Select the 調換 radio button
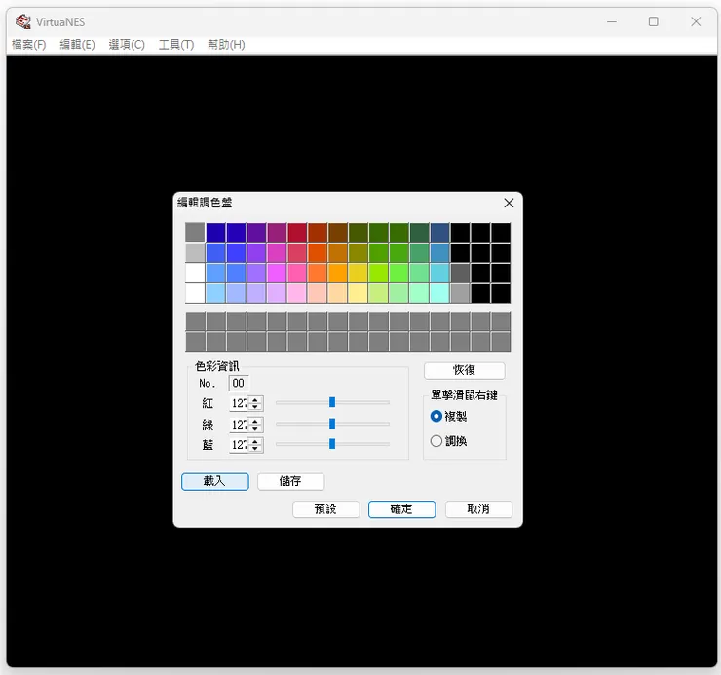The height and width of the screenshot is (675, 721). point(436,441)
